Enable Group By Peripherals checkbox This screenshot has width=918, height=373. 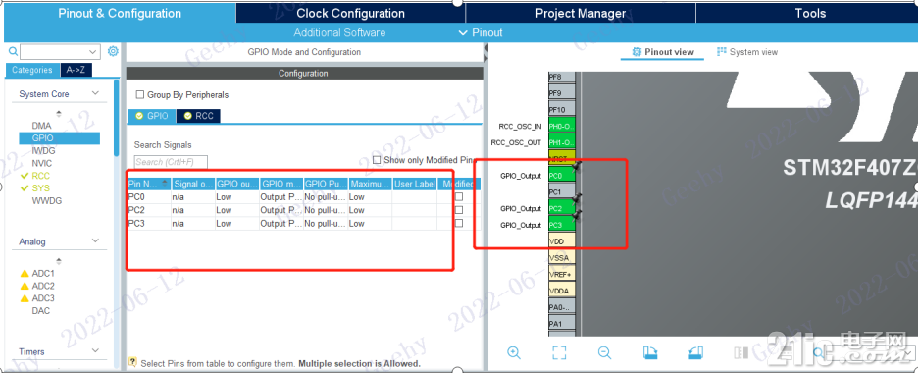coord(140,95)
